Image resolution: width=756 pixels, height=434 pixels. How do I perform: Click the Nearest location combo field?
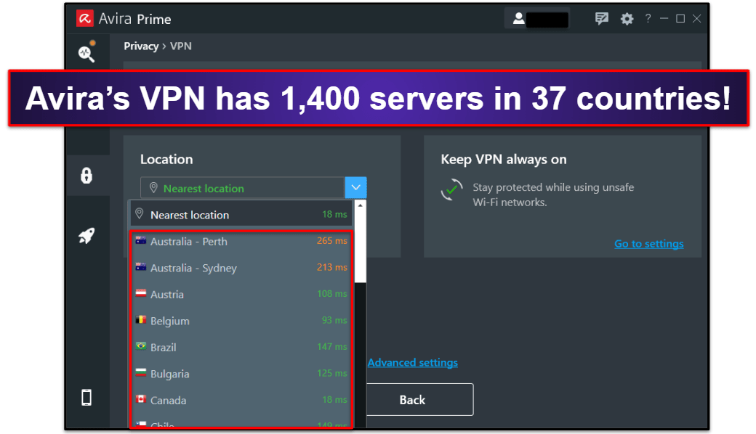243,188
